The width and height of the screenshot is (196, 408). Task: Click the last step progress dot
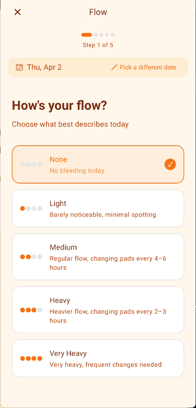point(113,35)
